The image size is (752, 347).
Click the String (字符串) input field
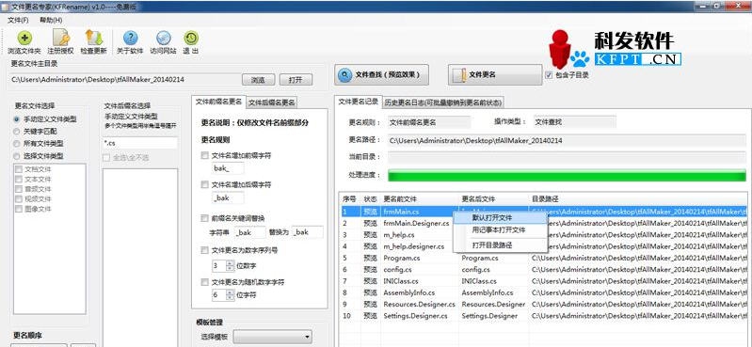click(x=249, y=232)
